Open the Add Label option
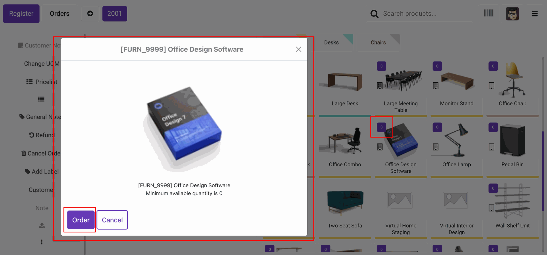The image size is (547, 255). pos(42,172)
